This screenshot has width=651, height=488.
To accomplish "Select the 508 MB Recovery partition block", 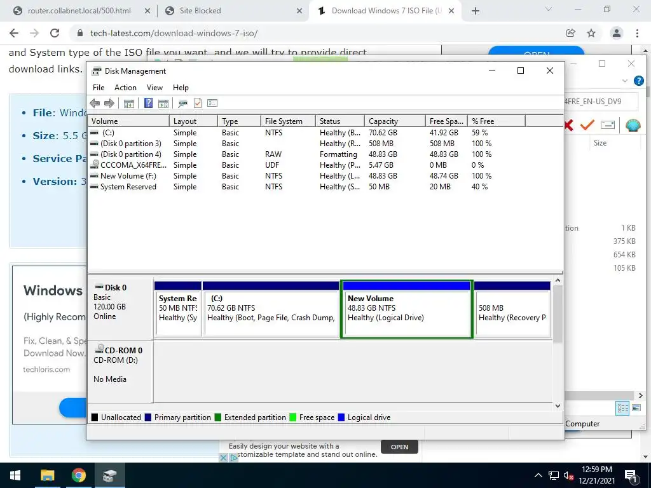I will pyautogui.click(x=512, y=309).
